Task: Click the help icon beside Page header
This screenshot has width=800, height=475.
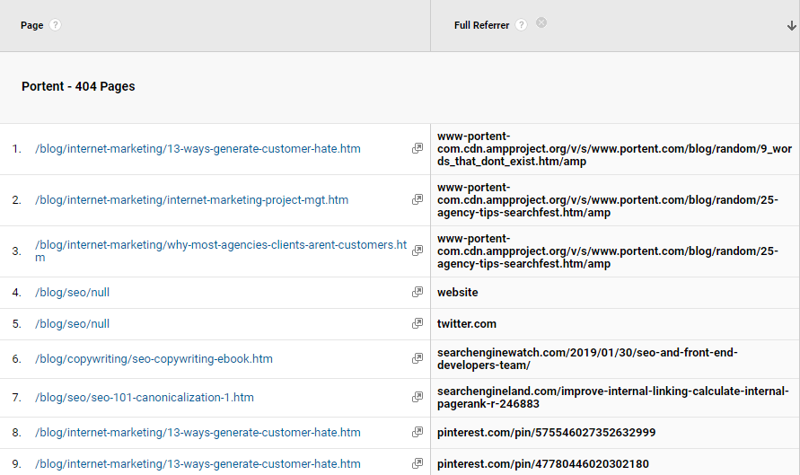Action: point(56,25)
